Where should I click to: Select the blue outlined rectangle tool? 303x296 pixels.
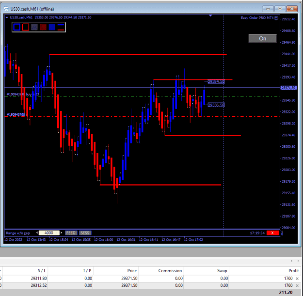pos(17,27)
